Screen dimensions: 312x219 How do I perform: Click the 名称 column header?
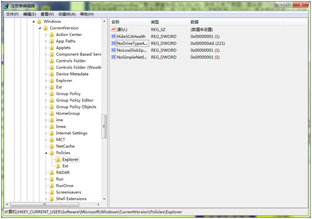[x=129, y=22]
